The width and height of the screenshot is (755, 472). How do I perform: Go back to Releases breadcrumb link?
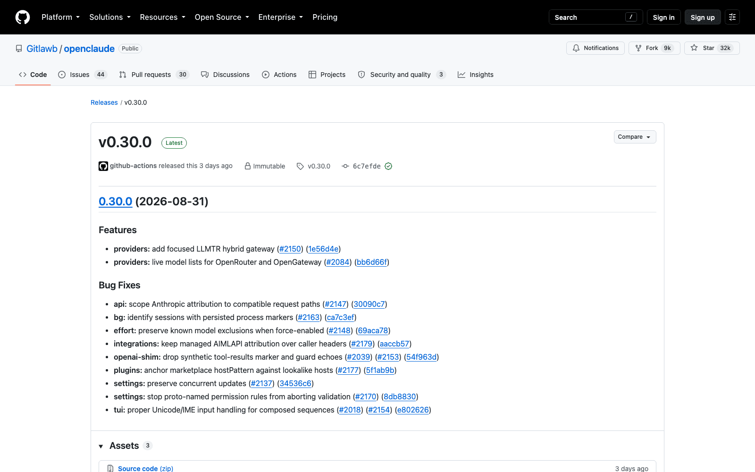point(104,102)
